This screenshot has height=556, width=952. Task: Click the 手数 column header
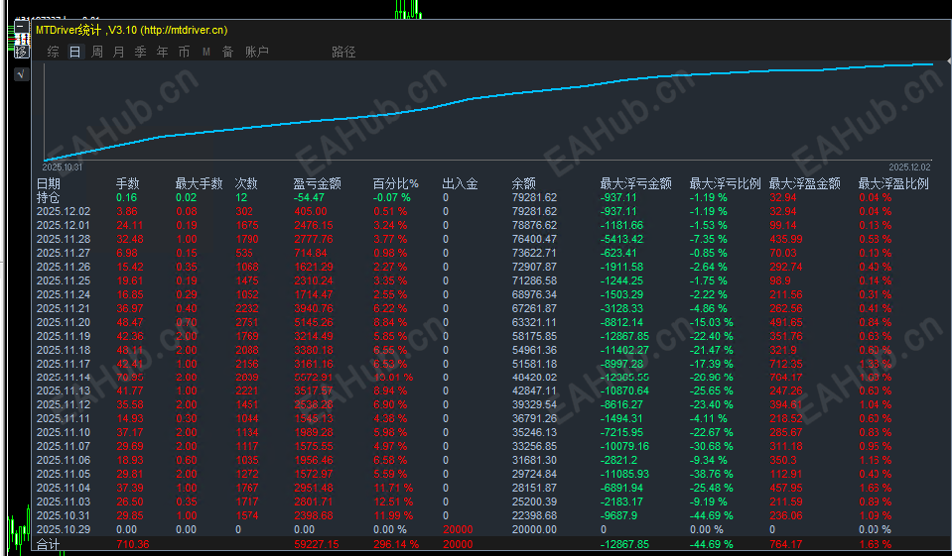click(x=127, y=183)
